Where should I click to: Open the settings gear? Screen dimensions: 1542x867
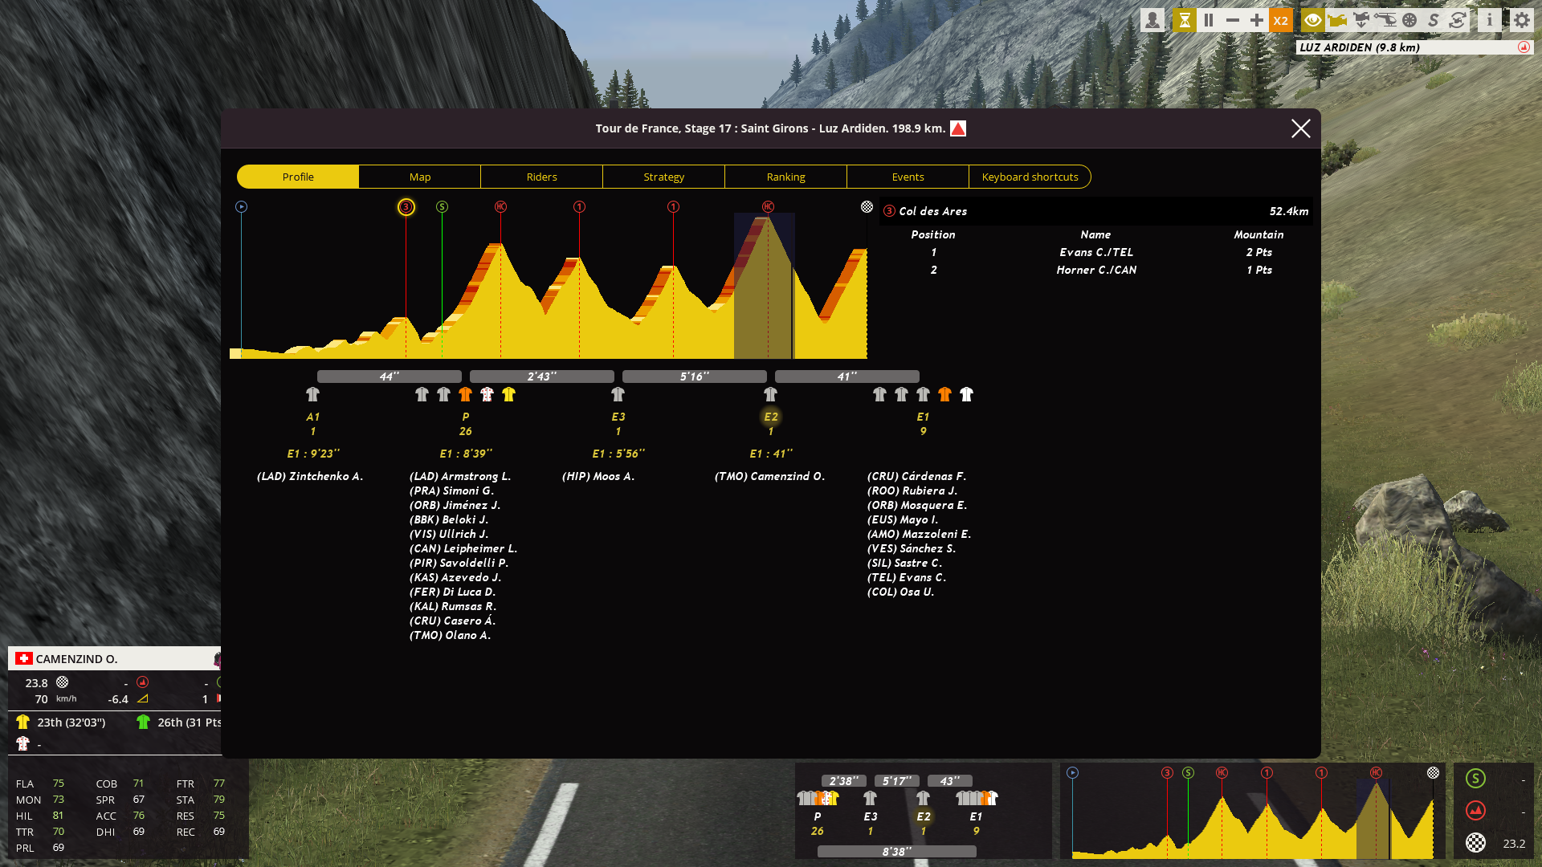pos(1522,20)
